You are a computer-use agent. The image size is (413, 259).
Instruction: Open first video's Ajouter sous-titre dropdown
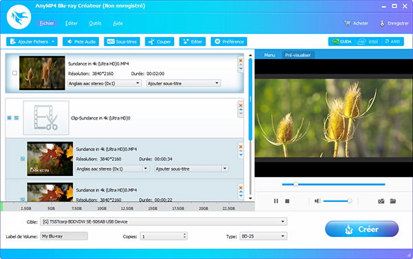(x=184, y=83)
